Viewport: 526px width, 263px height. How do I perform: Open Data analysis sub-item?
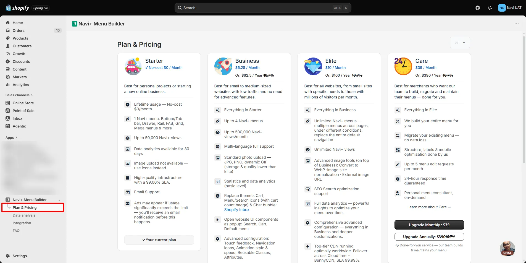pos(24,215)
